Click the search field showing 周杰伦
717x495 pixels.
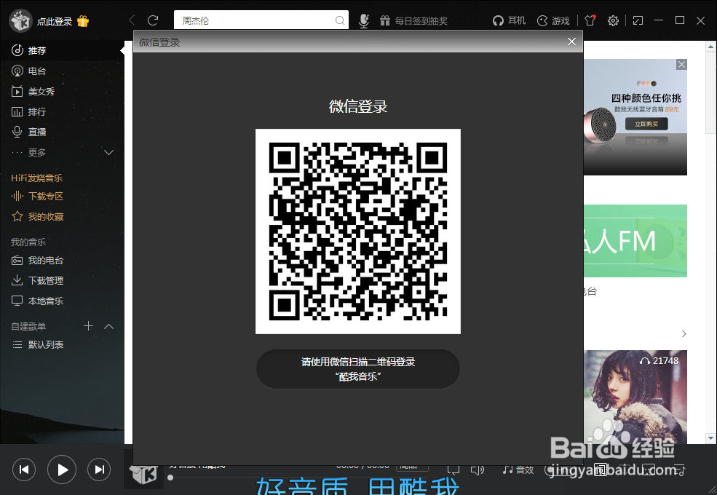[261, 20]
